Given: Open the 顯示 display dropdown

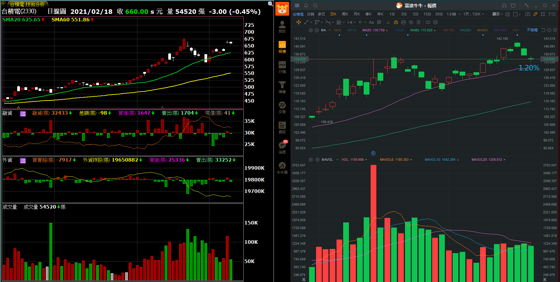Looking at the screenshot, I should tap(498, 14).
